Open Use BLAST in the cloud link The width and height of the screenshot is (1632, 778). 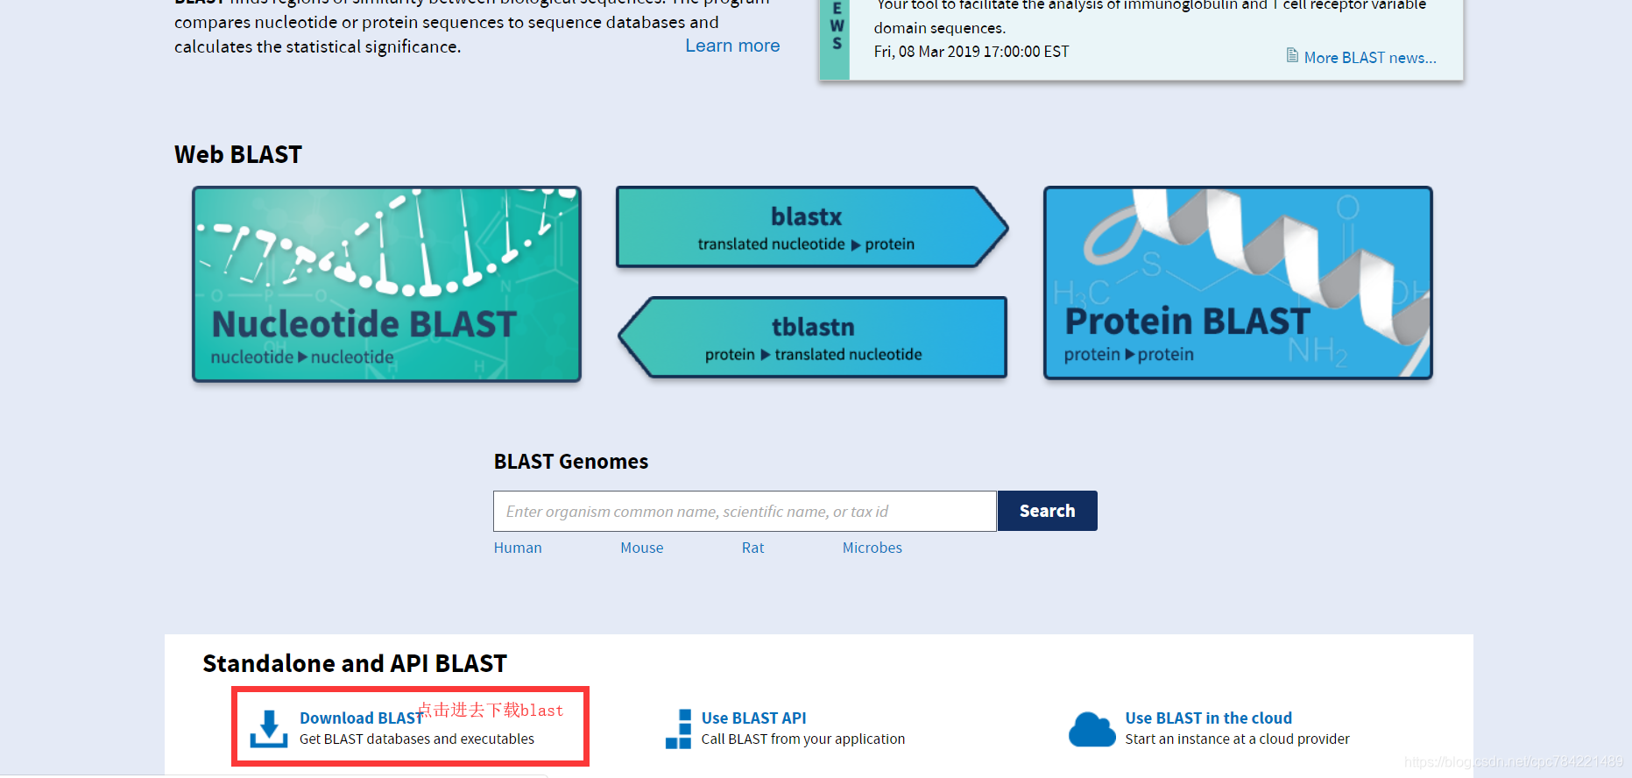[1208, 718]
